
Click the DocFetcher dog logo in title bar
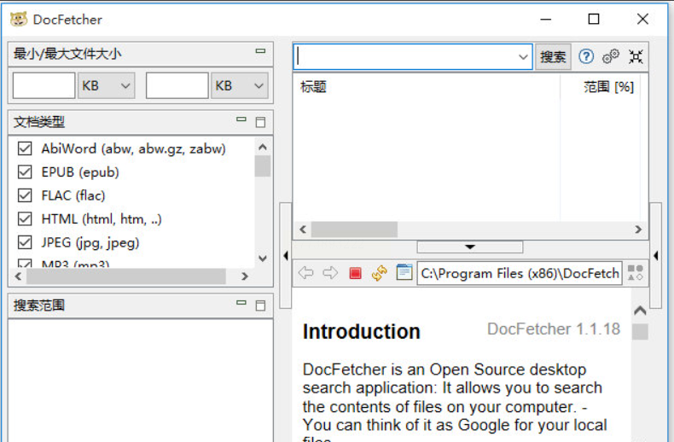click(x=19, y=20)
